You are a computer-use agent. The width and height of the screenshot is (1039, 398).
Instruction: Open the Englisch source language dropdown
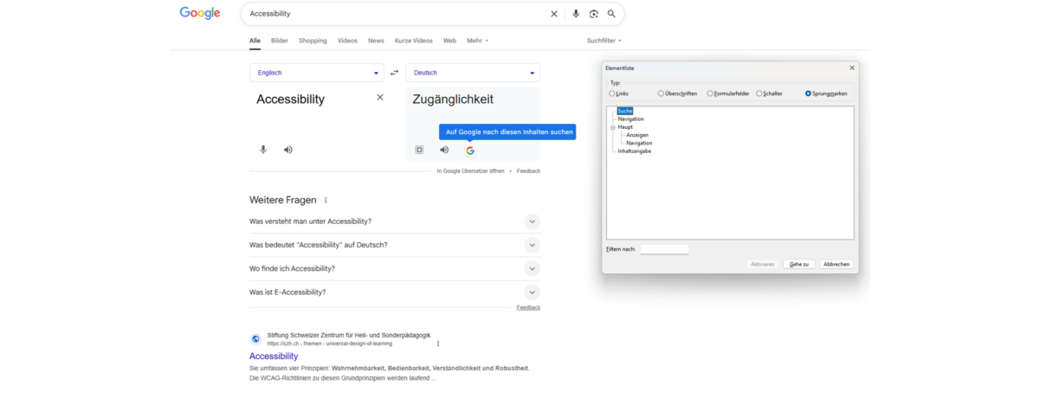316,73
